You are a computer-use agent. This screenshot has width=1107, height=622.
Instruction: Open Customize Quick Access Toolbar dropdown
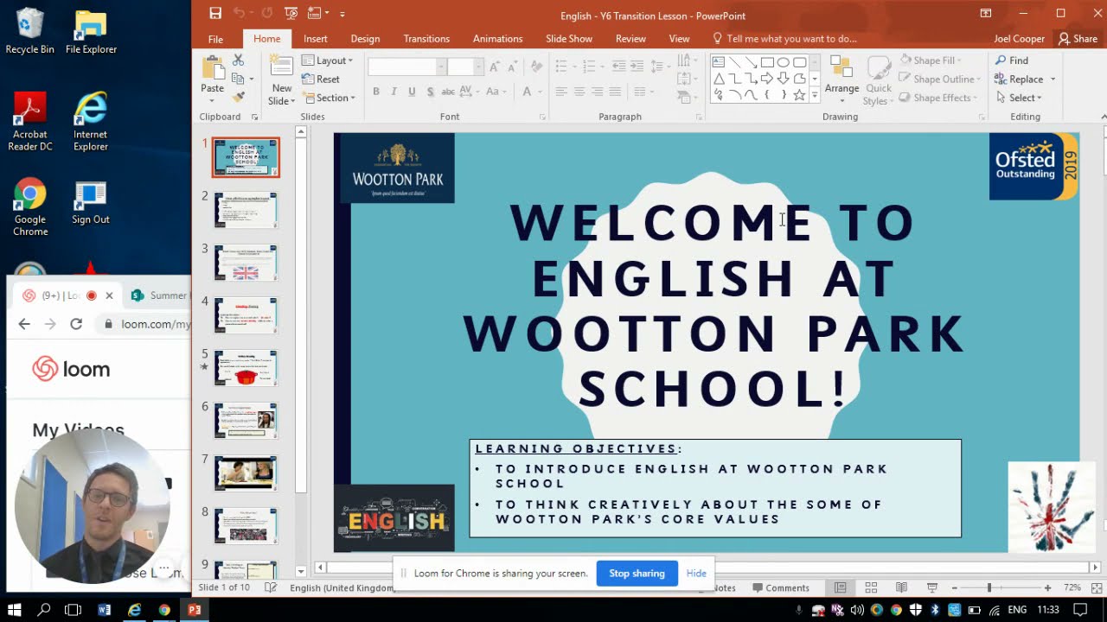point(342,14)
